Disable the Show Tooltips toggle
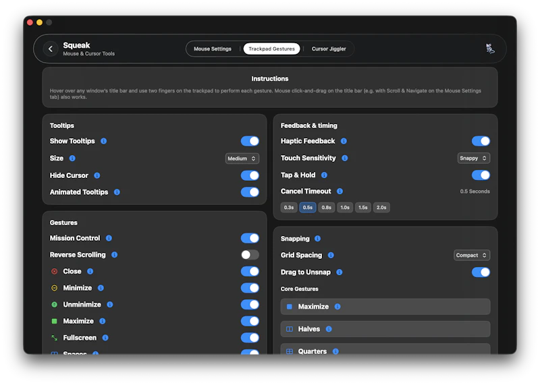 pyautogui.click(x=250, y=141)
